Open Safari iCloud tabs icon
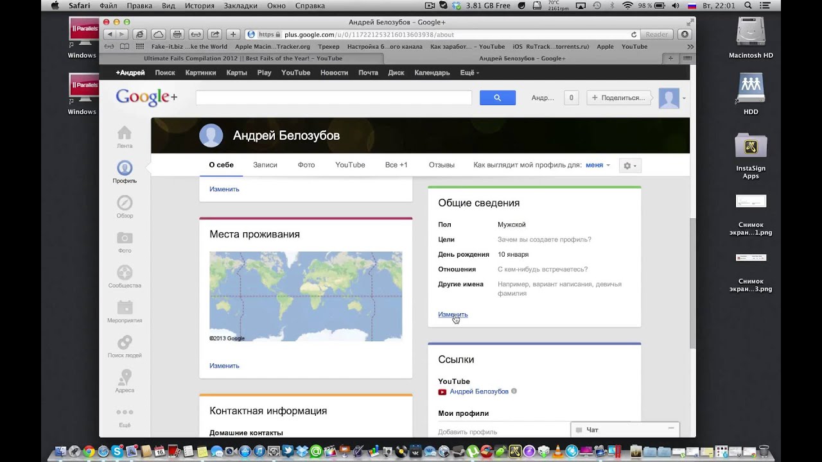Screen dimensions: 822x462 (x=157, y=35)
